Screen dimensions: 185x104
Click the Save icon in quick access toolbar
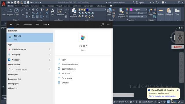[x=15, y=2]
